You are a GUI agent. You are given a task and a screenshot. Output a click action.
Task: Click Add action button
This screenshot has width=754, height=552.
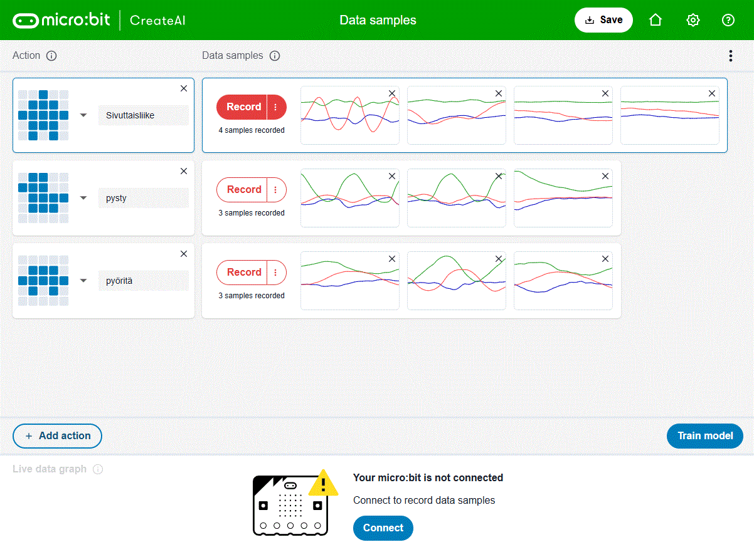point(57,435)
